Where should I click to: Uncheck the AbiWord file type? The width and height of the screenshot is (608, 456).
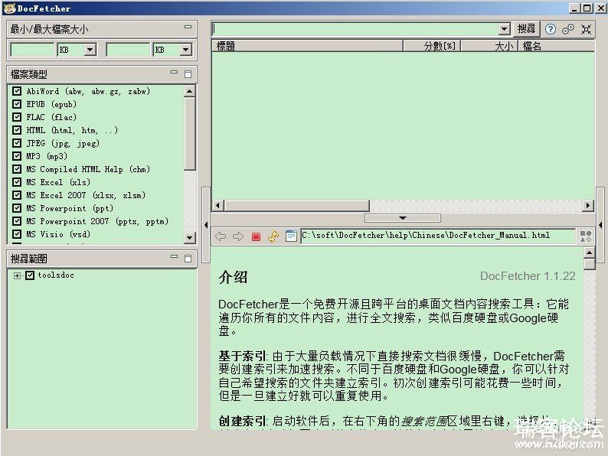pos(17,91)
